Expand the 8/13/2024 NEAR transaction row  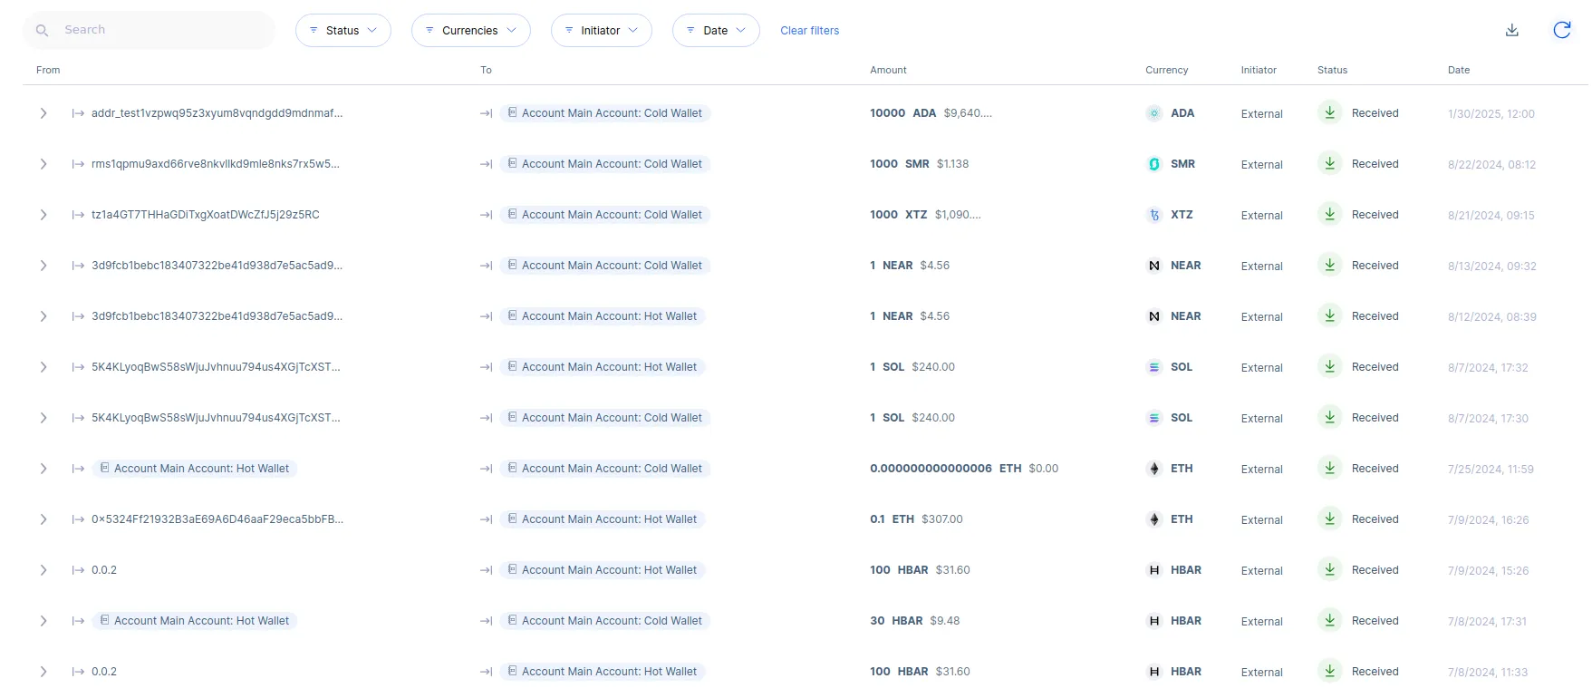point(43,266)
